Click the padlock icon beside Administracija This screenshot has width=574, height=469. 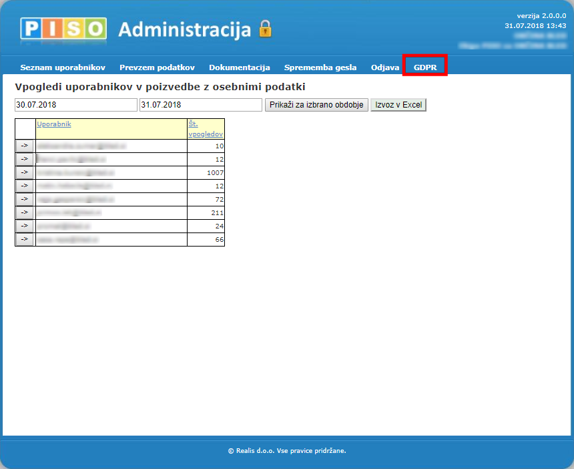pyautogui.click(x=266, y=29)
